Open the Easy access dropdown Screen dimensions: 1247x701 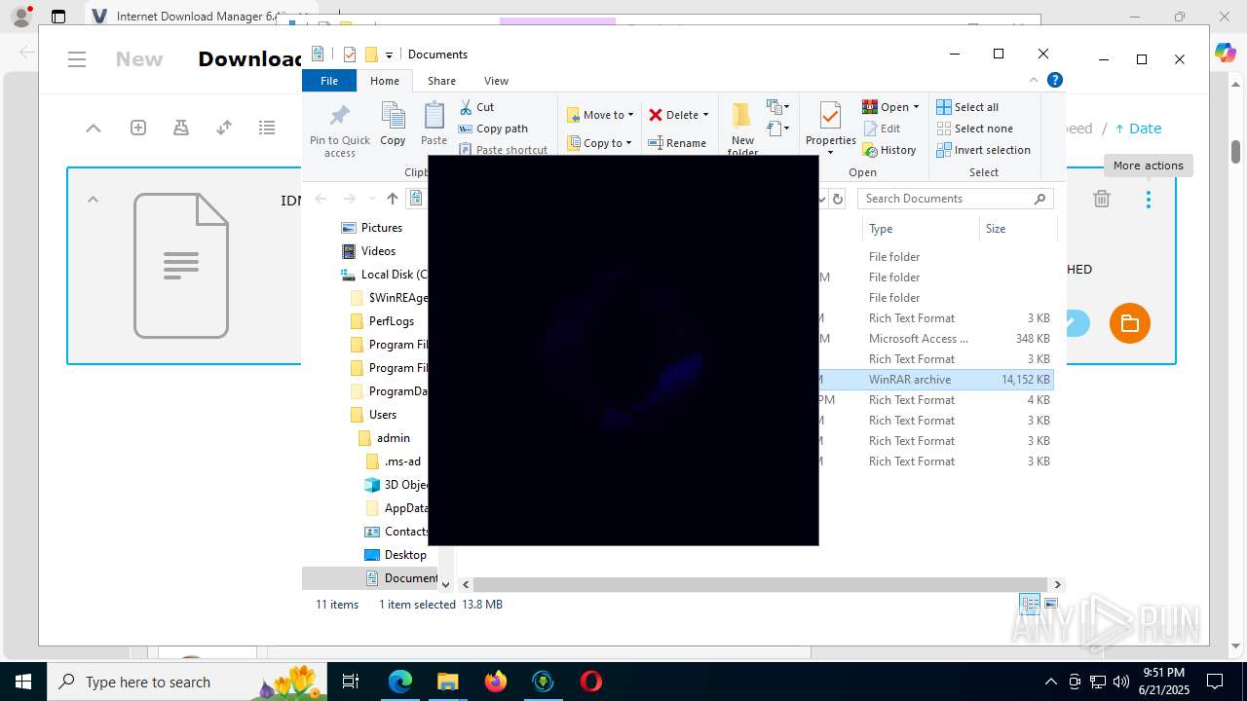click(x=777, y=129)
